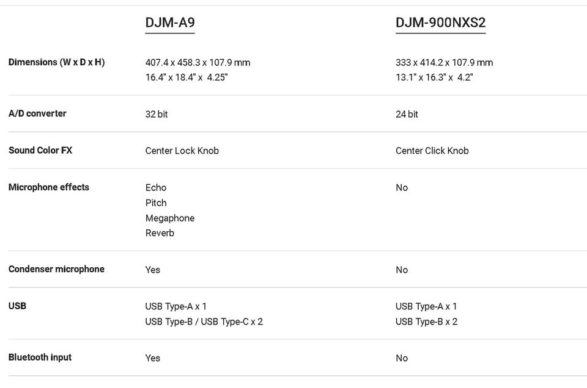Select USB Type-B / USB Type-C x 2
587x388 pixels.
pyautogui.click(x=204, y=322)
